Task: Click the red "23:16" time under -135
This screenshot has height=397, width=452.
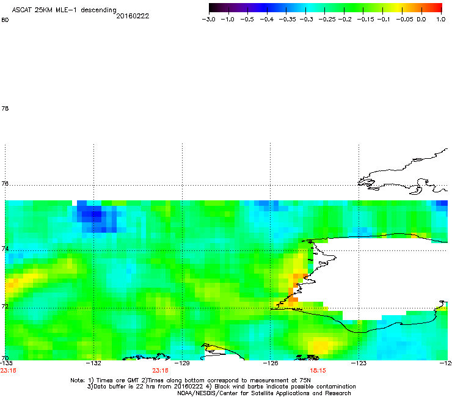Action: [9, 371]
